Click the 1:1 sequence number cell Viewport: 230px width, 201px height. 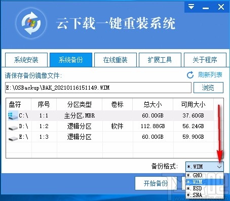pyautogui.click(x=44, y=115)
